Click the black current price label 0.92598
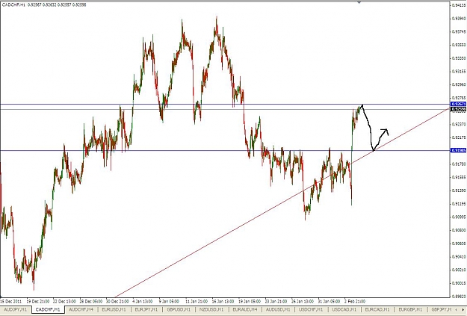Image resolution: width=467 pixels, height=316 pixels. pos(458,109)
